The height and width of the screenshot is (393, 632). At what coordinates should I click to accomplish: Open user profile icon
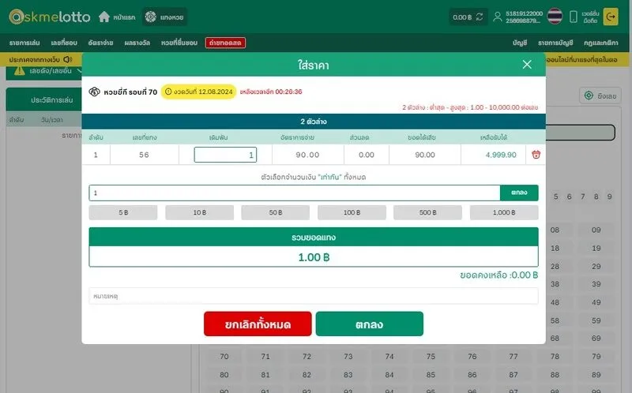[x=498, y=17]
